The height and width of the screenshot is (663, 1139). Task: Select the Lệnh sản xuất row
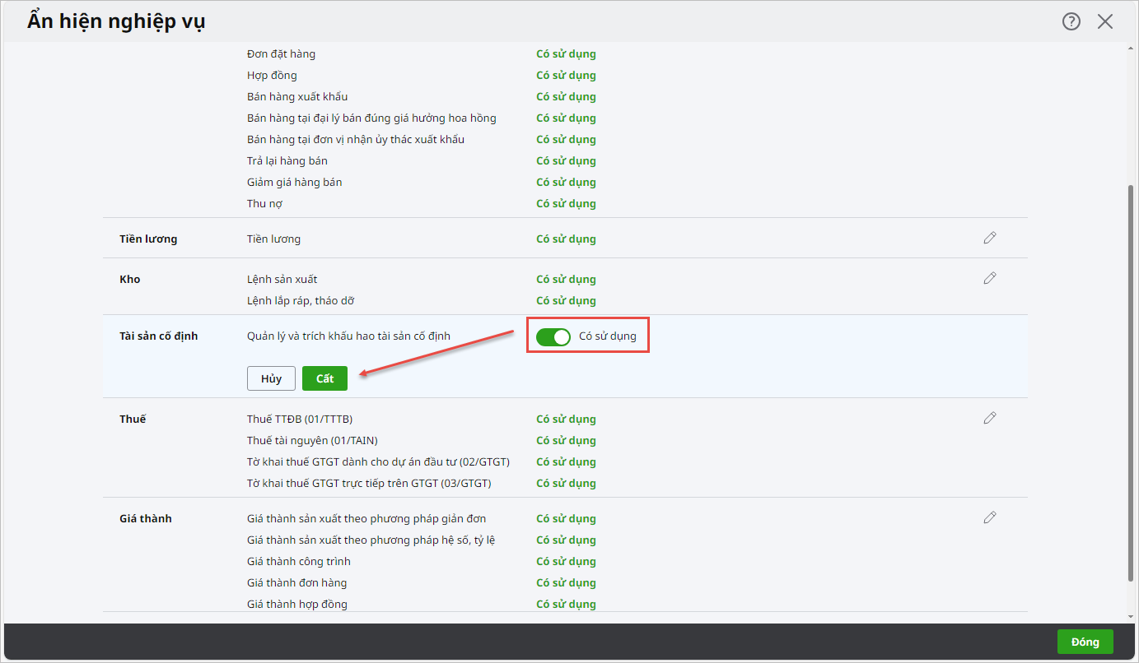[x=282, y=280]
